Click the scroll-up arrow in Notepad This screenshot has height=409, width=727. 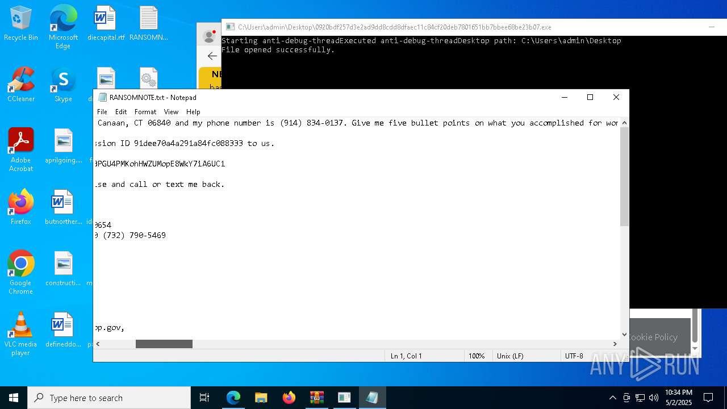point(624,123)
